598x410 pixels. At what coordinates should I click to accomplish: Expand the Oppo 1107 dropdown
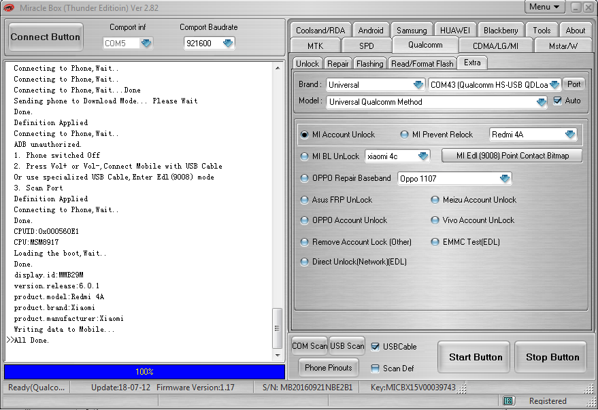505,178
